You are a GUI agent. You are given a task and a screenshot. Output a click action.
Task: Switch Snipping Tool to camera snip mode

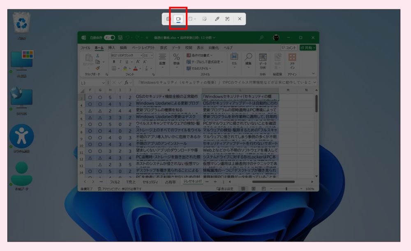169,19
